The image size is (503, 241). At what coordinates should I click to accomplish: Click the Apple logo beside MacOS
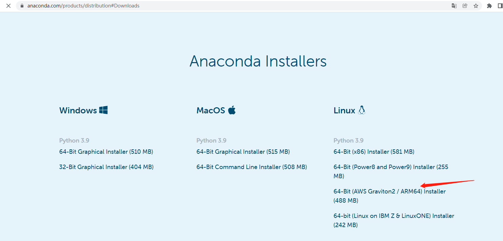point(232,110)
